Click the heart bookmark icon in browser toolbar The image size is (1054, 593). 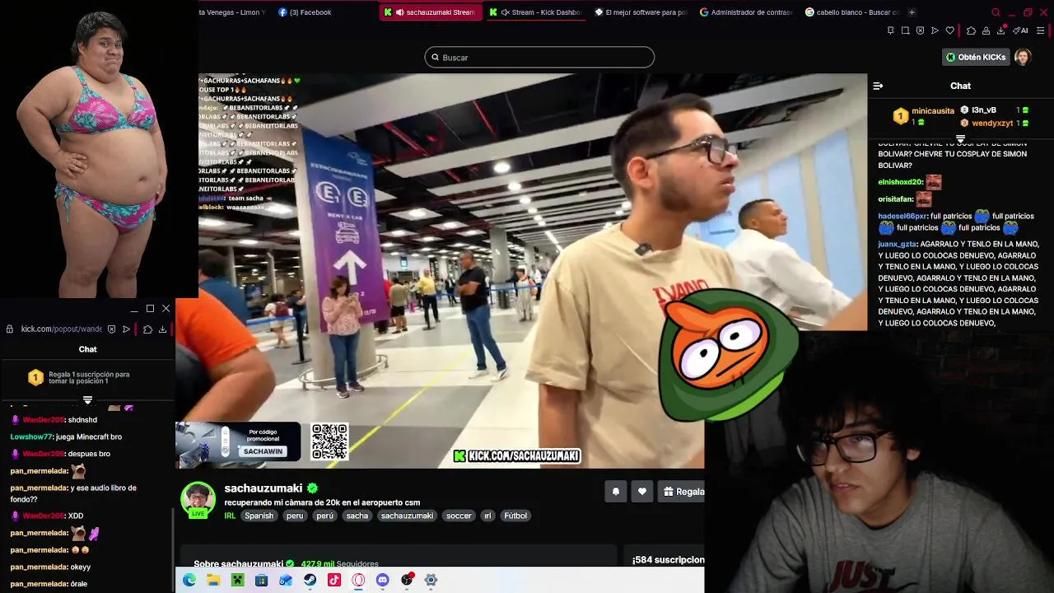coord(949,30)
